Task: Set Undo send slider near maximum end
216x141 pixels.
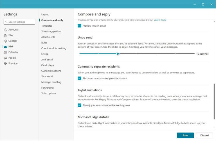Action: pyautogui.click(x=193, y=54)
